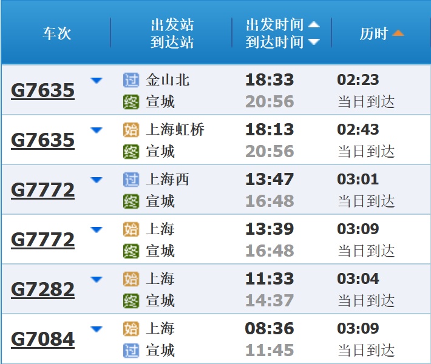Open train G7084 link
The width and height of the screenshot is (431, 364).
[42, 339]
